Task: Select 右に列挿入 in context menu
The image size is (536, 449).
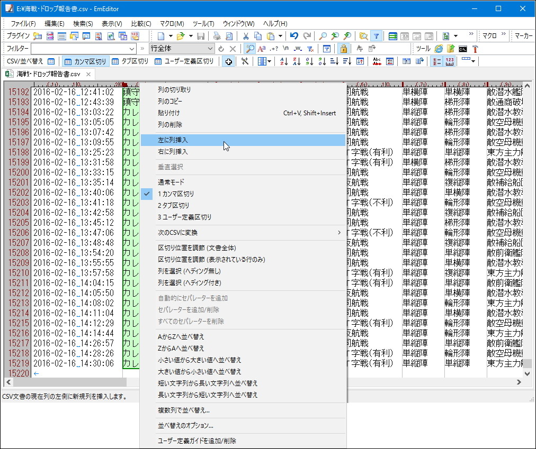Action: point(243,152)
